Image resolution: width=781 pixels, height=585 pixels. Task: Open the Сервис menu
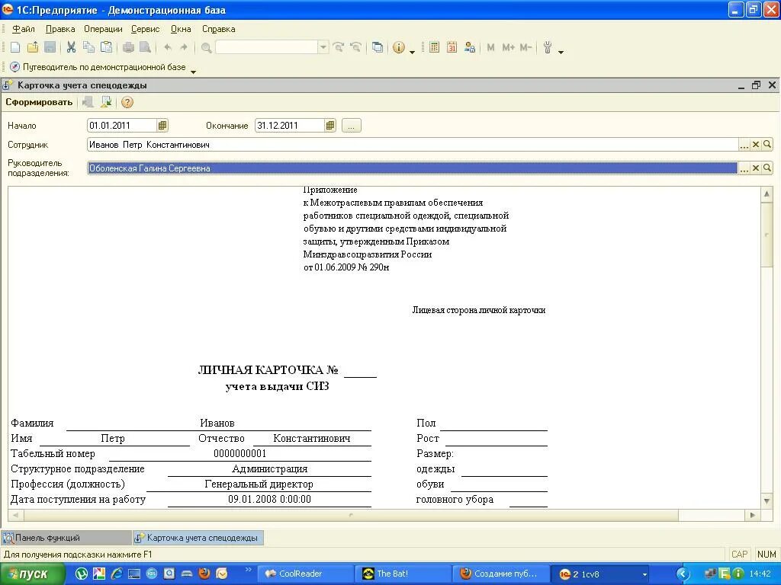point(146,29)
